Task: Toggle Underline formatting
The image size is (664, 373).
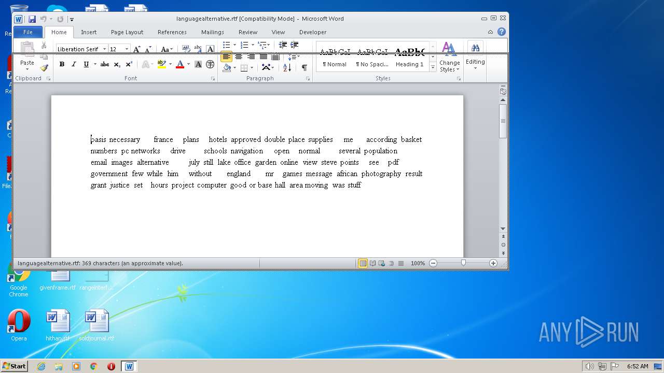Action: coord(86,64)
